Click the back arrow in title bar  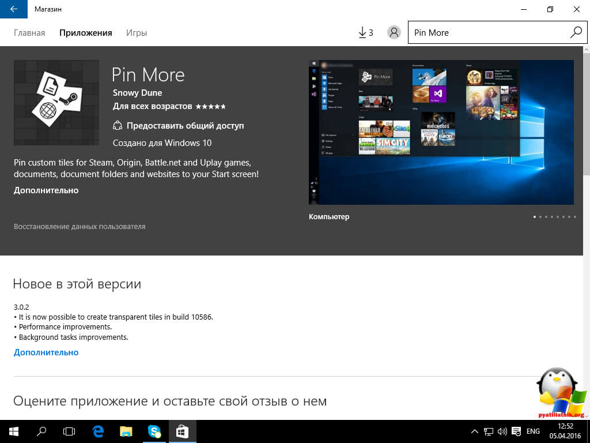pyautogui.click(x=13, y=9)
